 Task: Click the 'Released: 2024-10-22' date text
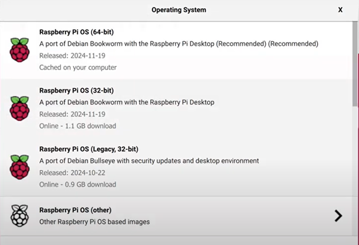click(72, 173)
